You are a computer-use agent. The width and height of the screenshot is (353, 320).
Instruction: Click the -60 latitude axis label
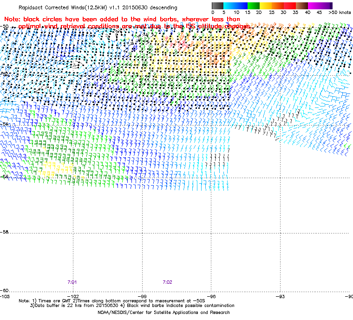tap(4, 290)
